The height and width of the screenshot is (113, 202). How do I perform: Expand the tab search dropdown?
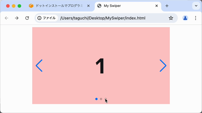pos(196,6)
